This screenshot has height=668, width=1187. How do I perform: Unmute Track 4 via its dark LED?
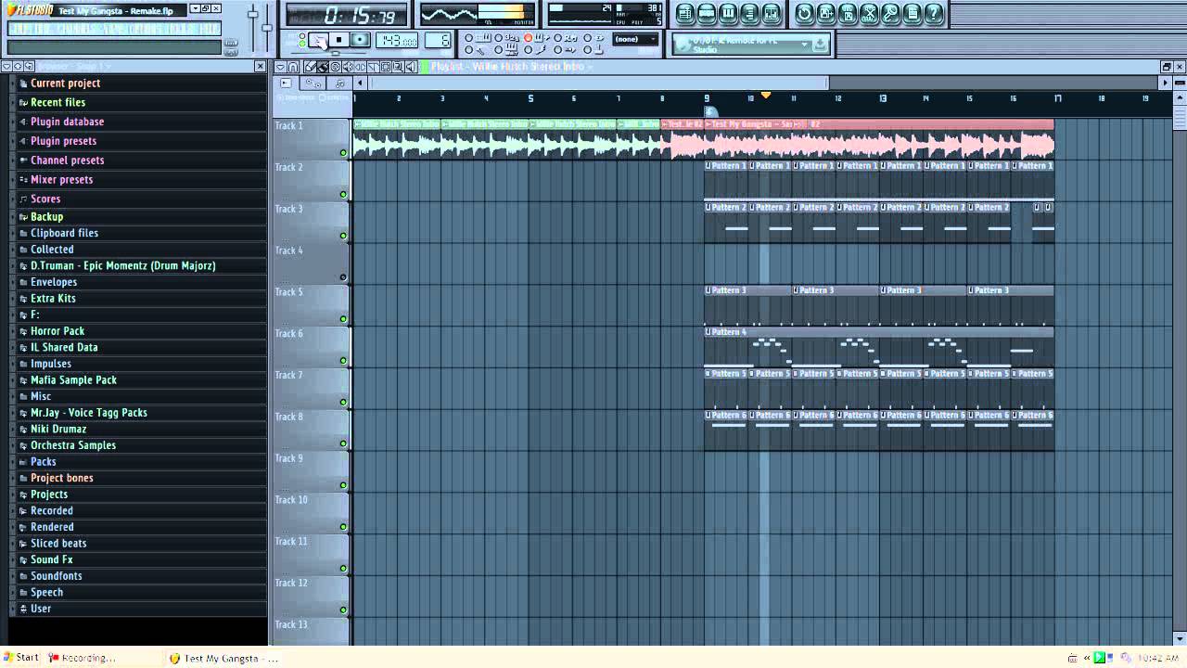pos(343,277)
